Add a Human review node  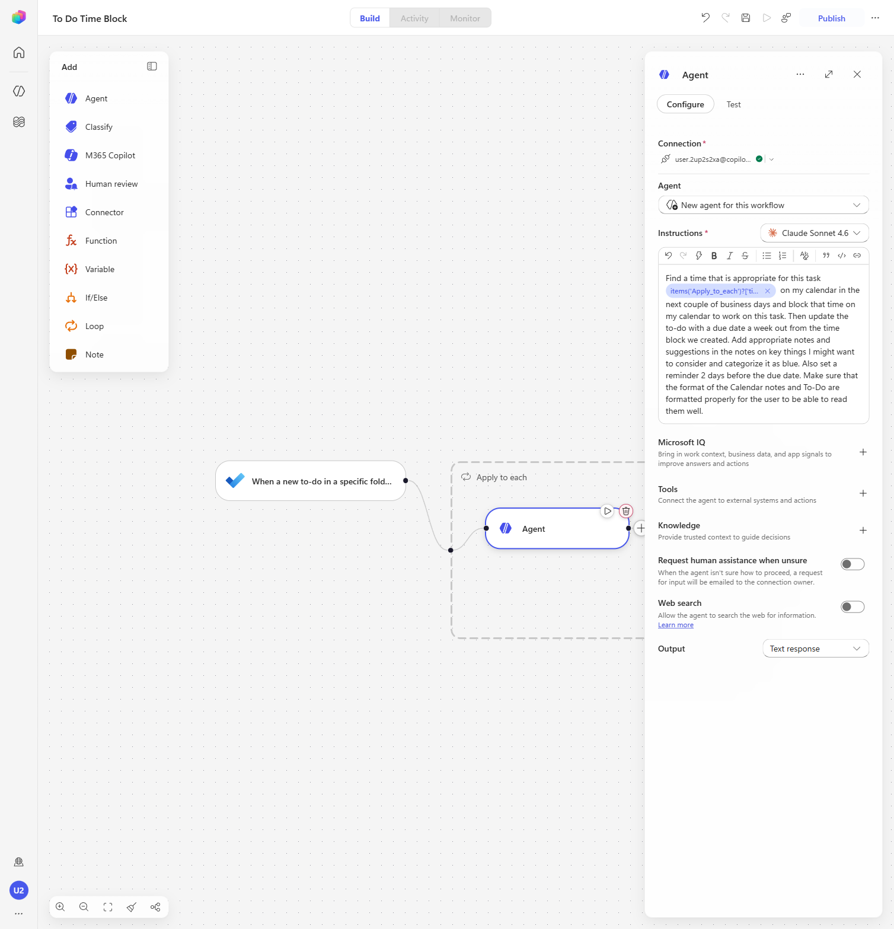pyautogui.click(x=109, y=184)
